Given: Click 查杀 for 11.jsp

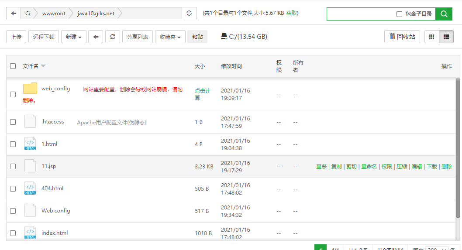Looking at the screenshot, I should (321, 167).
